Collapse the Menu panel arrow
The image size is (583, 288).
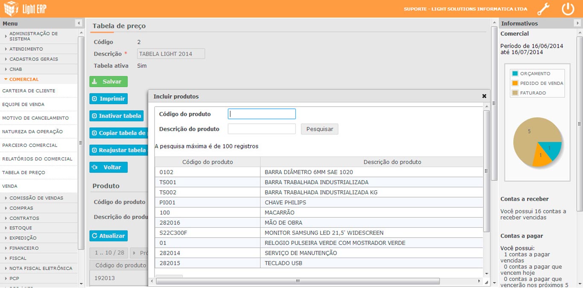[79, 23]
